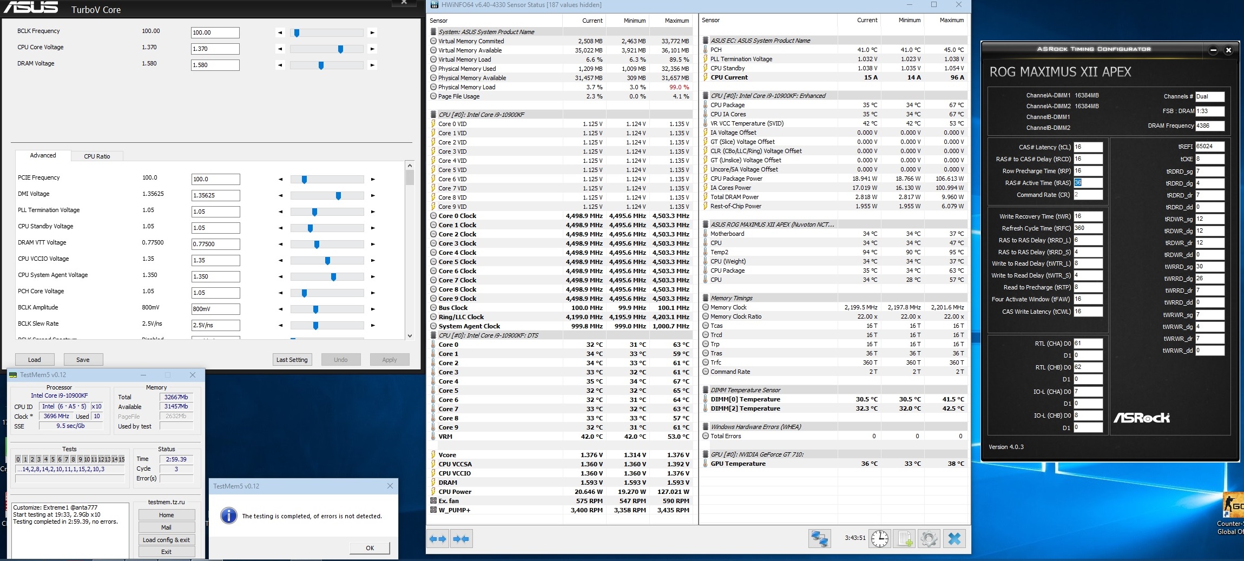The height and width of the screenshot is (561, 1244).
Task: Click the Home button in TestMem5
Action: [x=166, y=515]
